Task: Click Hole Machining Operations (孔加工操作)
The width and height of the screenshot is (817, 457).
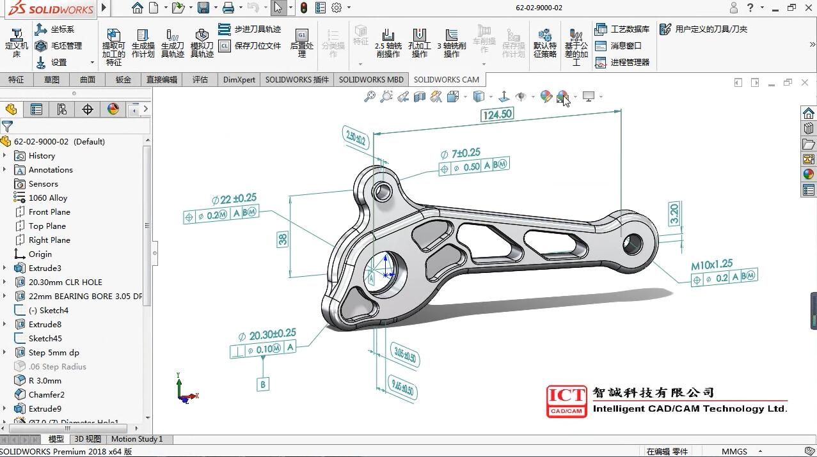Action: 420,43
